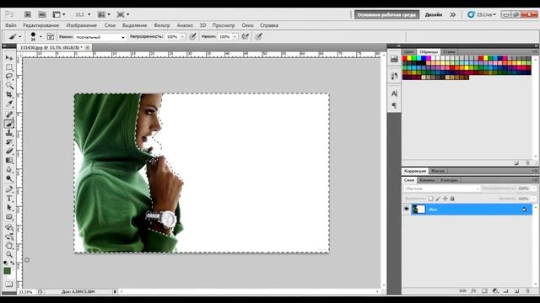Toggle tablet pressure controls size
The height and width of the screenshot is (303, 540).
[x=259, y=36]
